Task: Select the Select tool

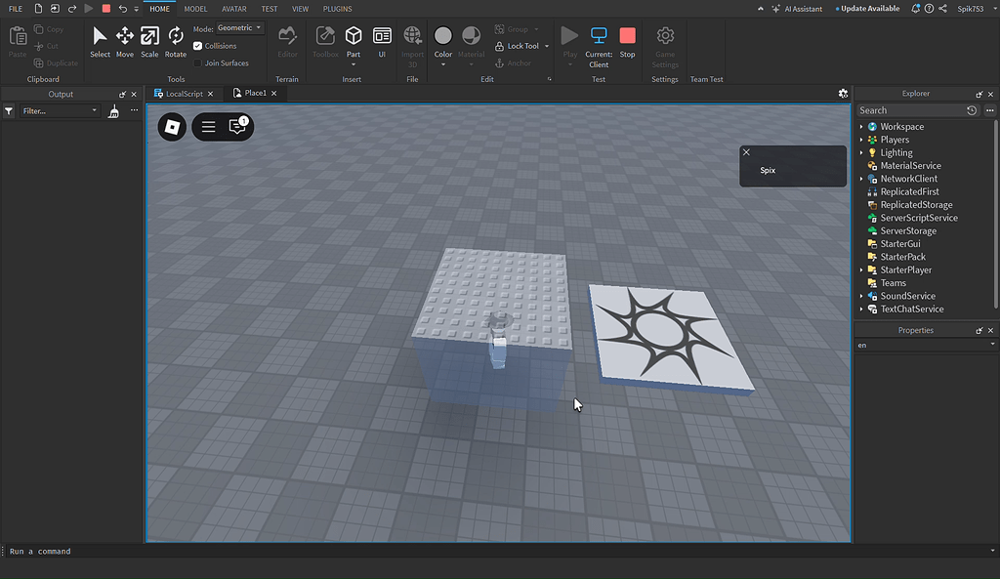Action: click(100, 43)
